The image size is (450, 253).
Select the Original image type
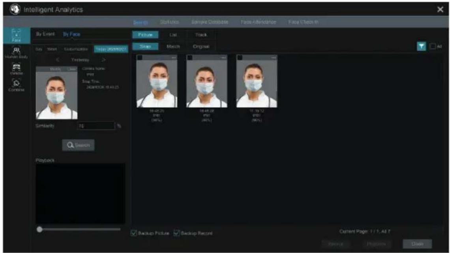pos(201,47)
